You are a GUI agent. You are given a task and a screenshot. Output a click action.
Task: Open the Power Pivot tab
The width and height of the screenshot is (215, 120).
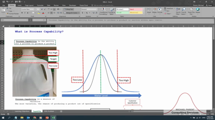[x=84, y=5]
